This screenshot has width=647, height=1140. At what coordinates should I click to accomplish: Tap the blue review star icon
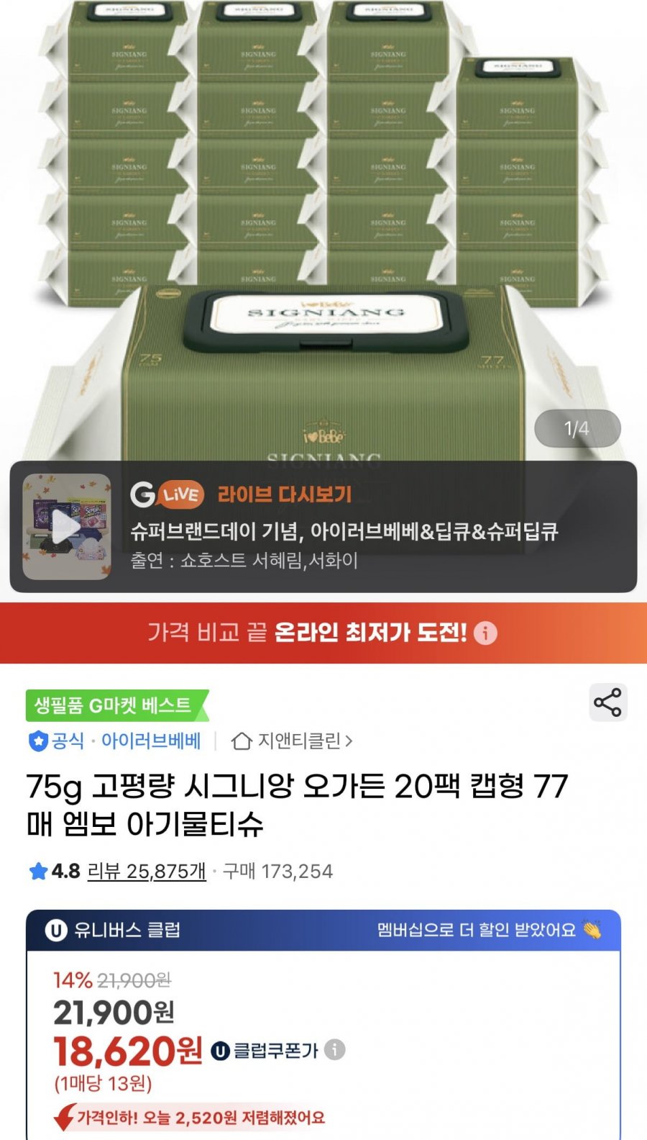[38, 872]
